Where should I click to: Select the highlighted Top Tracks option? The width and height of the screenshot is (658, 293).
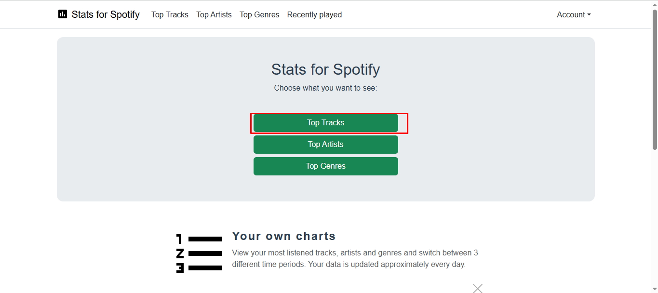[x=325, y=123]
